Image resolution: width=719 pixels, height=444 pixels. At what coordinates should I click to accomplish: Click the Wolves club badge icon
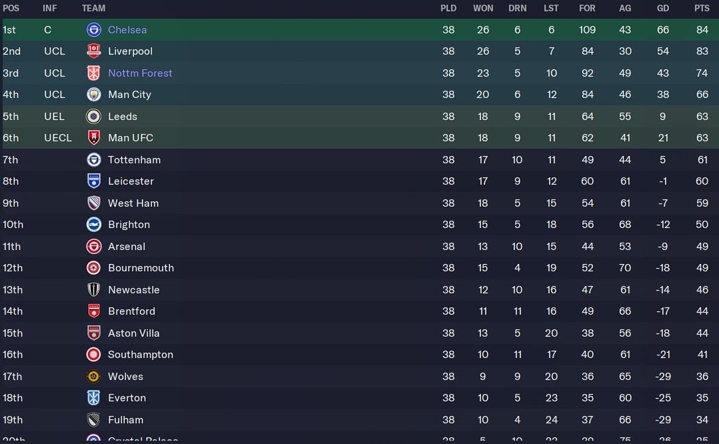[94, 377]
